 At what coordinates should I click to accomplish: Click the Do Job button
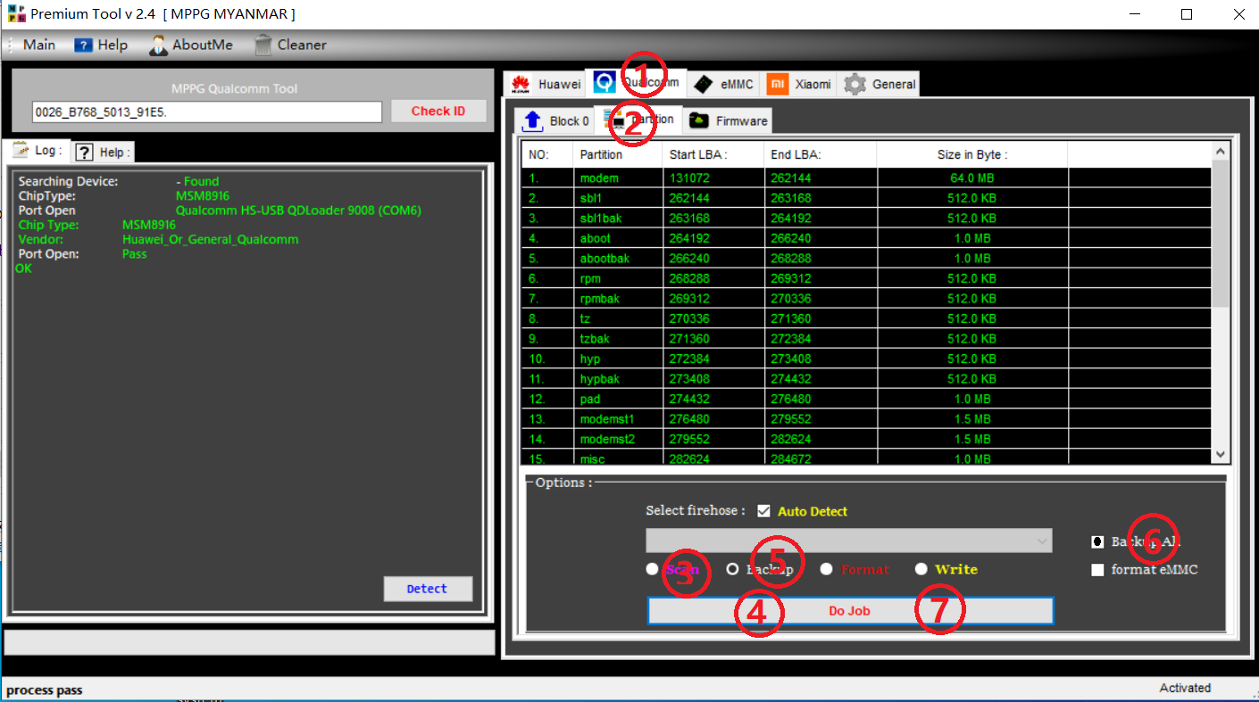[x=850, y=611]
